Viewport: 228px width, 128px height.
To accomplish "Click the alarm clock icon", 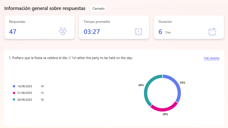I will tap(138, 31).
